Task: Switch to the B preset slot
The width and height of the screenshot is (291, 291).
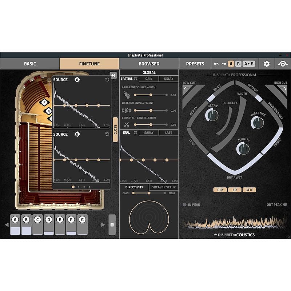Action: [238, 64]
